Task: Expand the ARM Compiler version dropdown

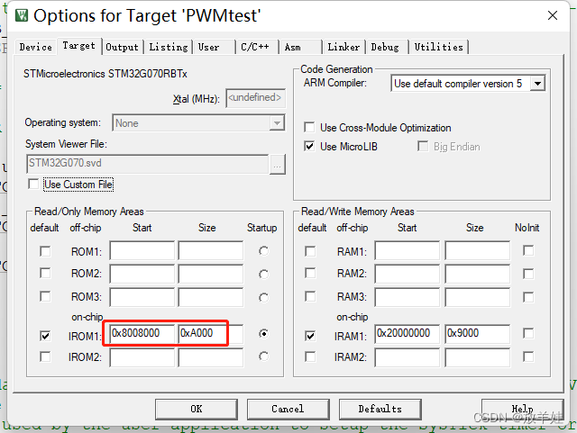Action: click(x=537, y=84)
